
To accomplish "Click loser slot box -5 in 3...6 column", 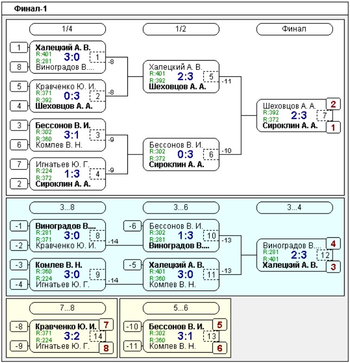I will [132, 264].
